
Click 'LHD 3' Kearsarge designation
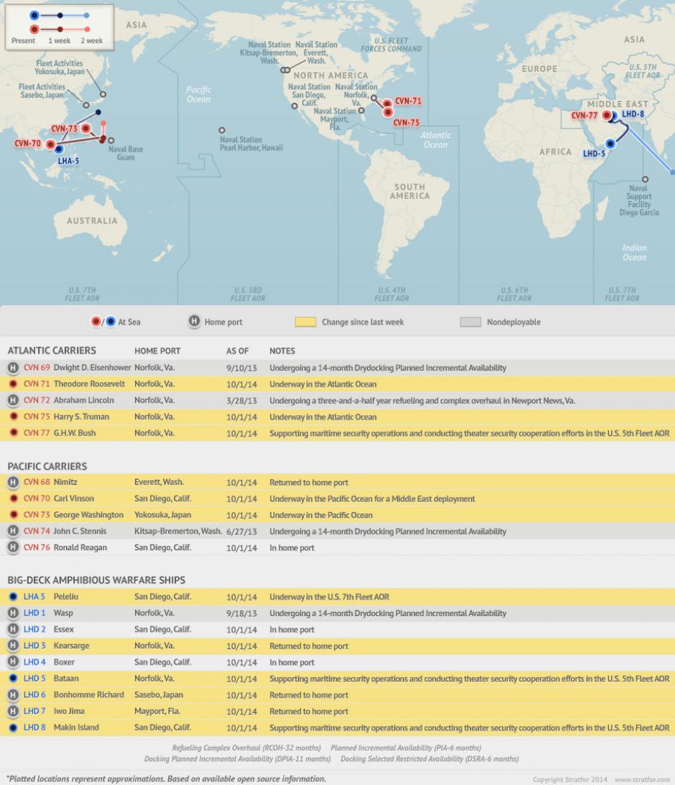(x=34, y=646)
